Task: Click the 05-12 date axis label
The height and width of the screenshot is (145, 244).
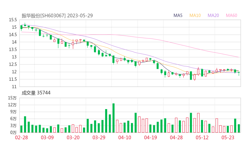Action: [202, 137]
